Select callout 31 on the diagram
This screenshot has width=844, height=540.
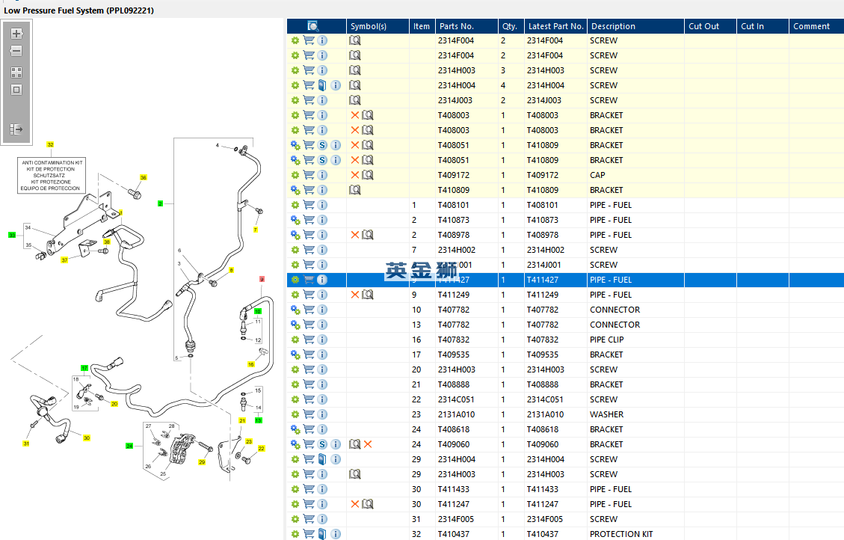26,444
